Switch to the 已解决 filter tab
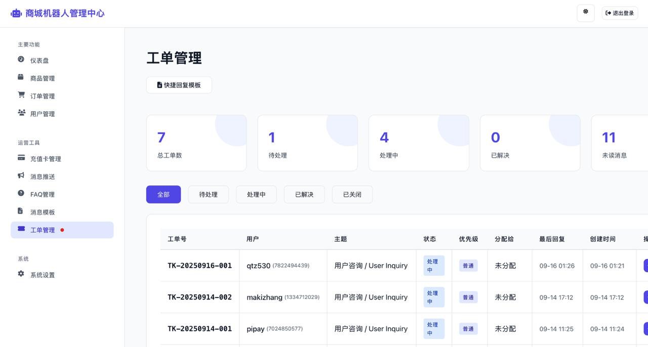648x347 pixels. coord(304,194)
